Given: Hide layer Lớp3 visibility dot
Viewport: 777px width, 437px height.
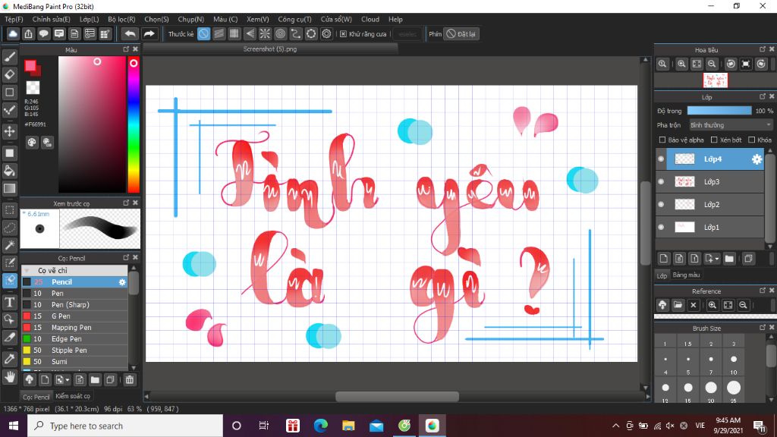Looking at the screenshot, I should click(661, 182).
